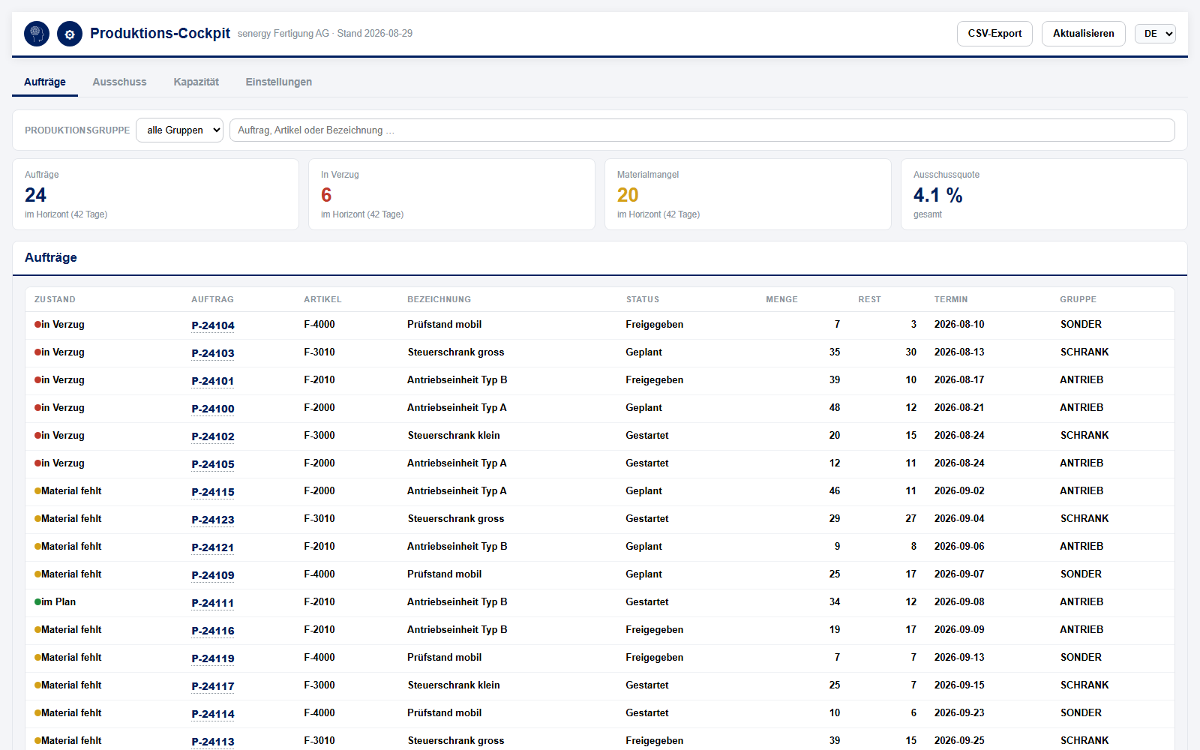Screen dimensions: 1200x750
Task: Sort by the Termin column header
Action: pos(951,299)
